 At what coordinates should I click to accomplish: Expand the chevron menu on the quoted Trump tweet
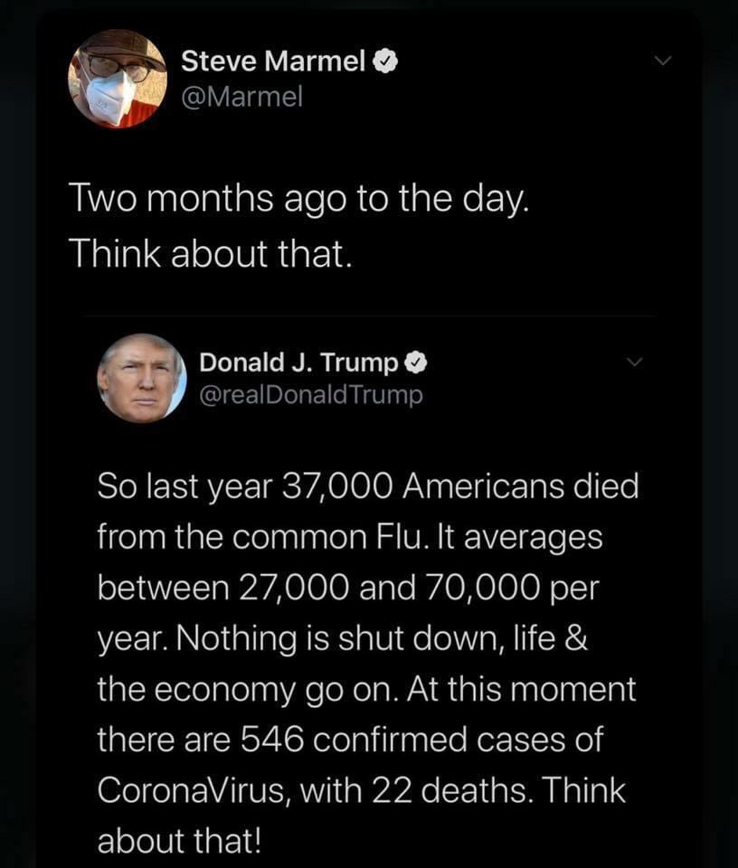(635, 362)
